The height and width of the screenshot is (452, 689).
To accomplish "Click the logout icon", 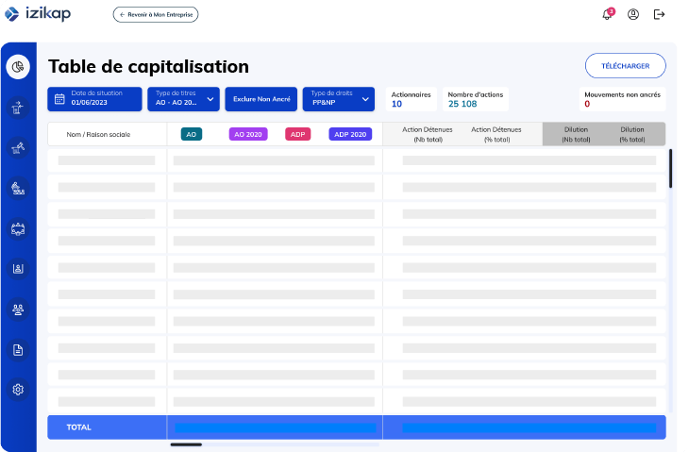I will pyautogui.click(x=659, y=14).
